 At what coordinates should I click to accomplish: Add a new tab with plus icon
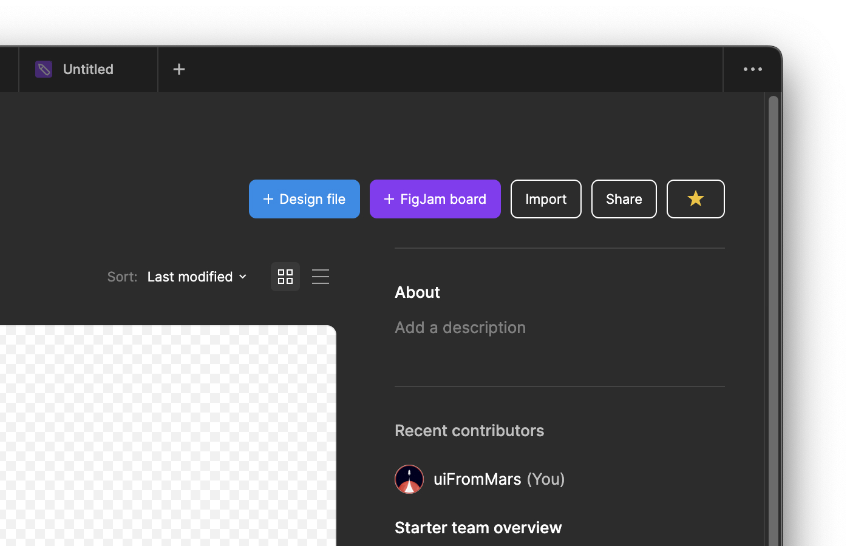179,69
